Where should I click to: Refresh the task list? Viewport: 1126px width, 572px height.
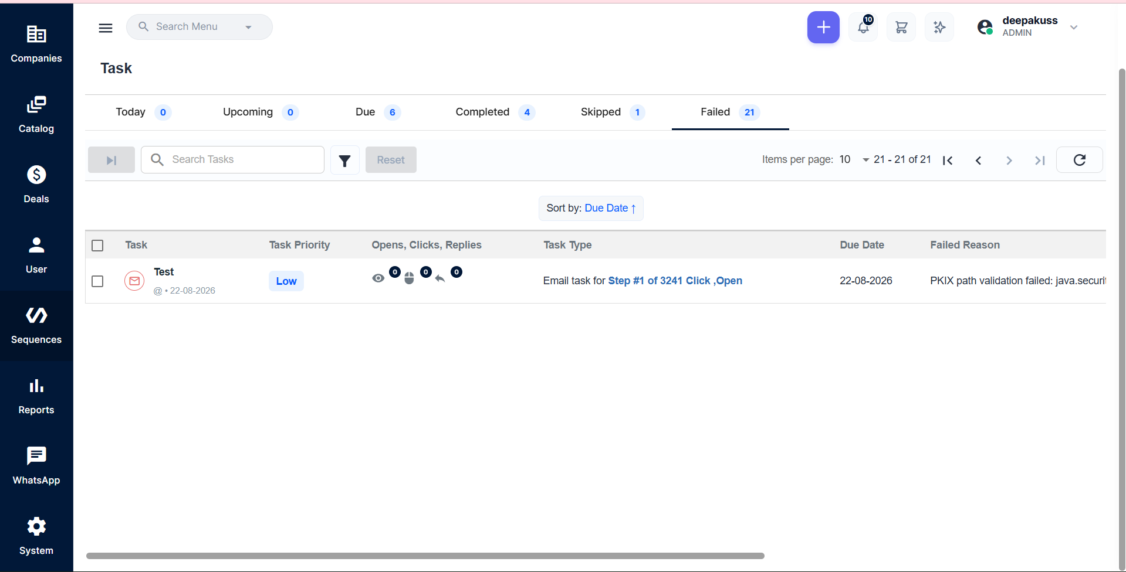[1080, 160]
